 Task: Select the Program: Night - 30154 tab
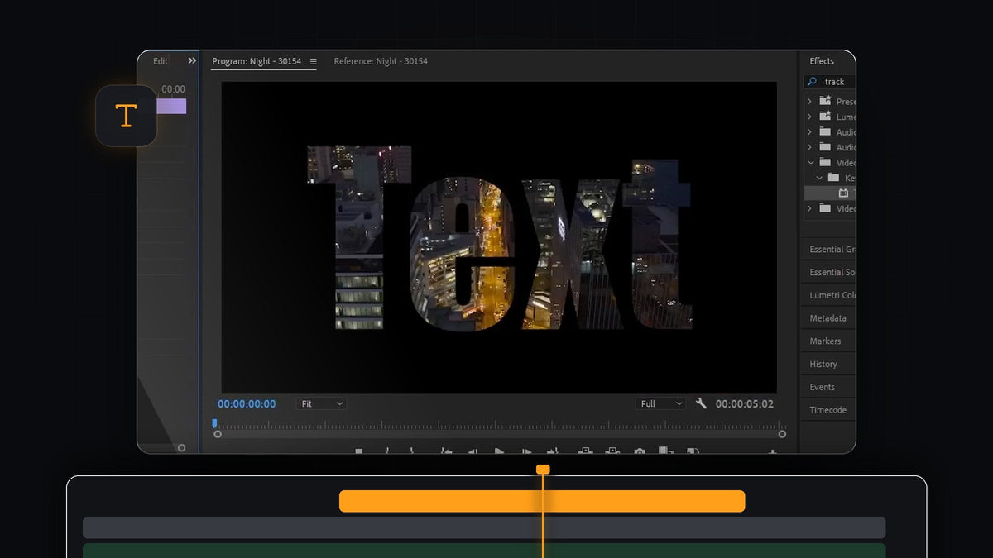click(x=257, y=61)
